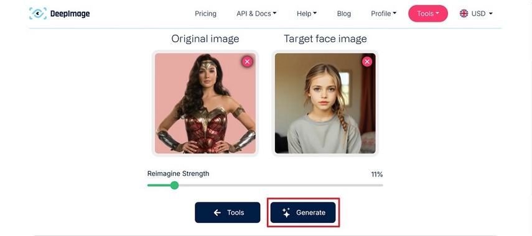Screen dimensions: 532x236
Task: Remove the target face image via X
Action: (x=366, y=61)
